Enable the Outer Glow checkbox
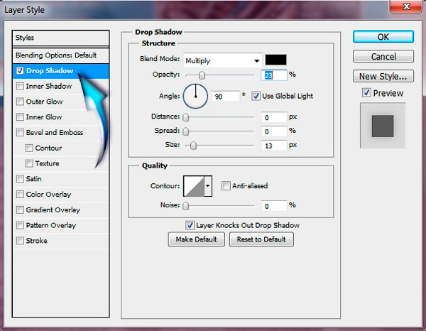The image size is (426, 331). coord(20,102)
